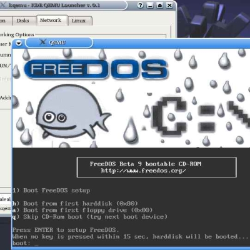Viewport: 250px width, 250px height.
Task: Click the kqemu KDE QEMU Launcher title text
Action: point(54,5)
